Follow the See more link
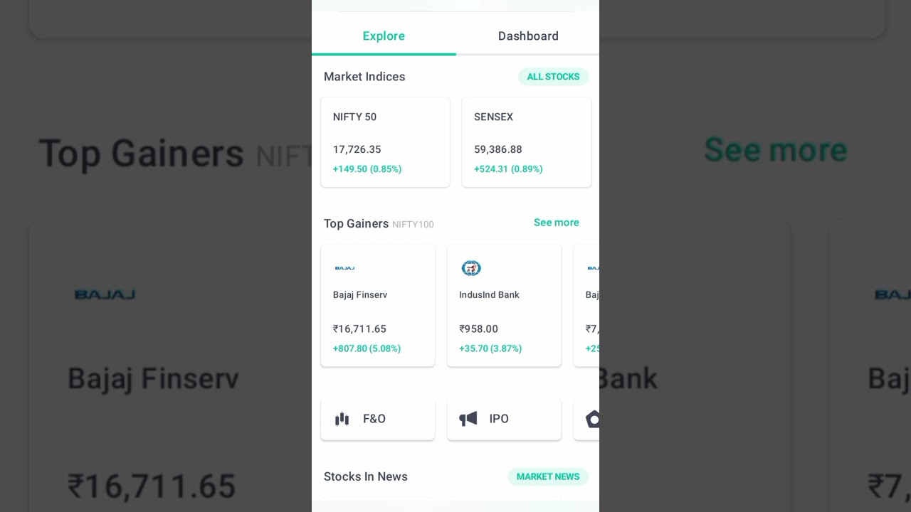The width and height of the screenshot is (911, 512). coord(557,223)
